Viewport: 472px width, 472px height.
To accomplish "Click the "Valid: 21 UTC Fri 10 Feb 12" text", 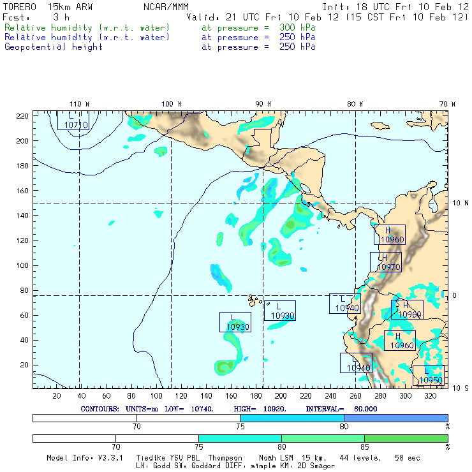I will point(263,17).
